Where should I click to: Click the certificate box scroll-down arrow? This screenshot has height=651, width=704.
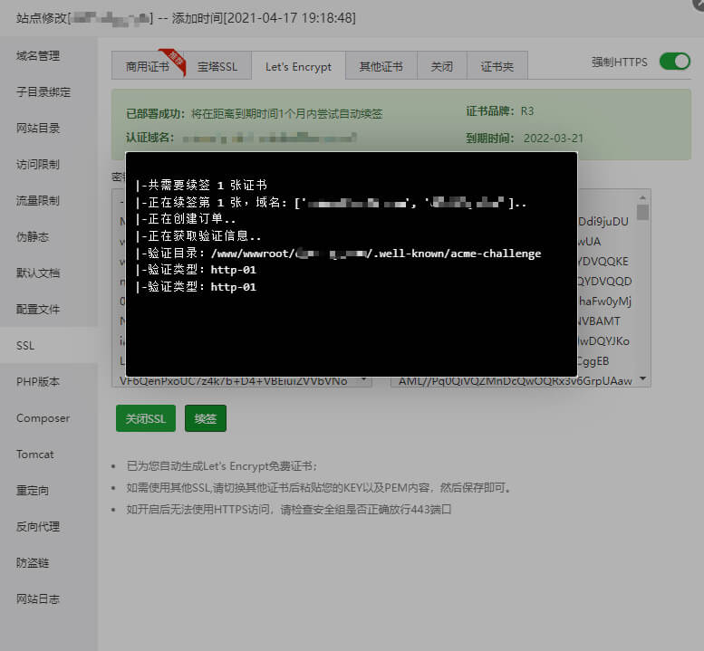(643, 378)
